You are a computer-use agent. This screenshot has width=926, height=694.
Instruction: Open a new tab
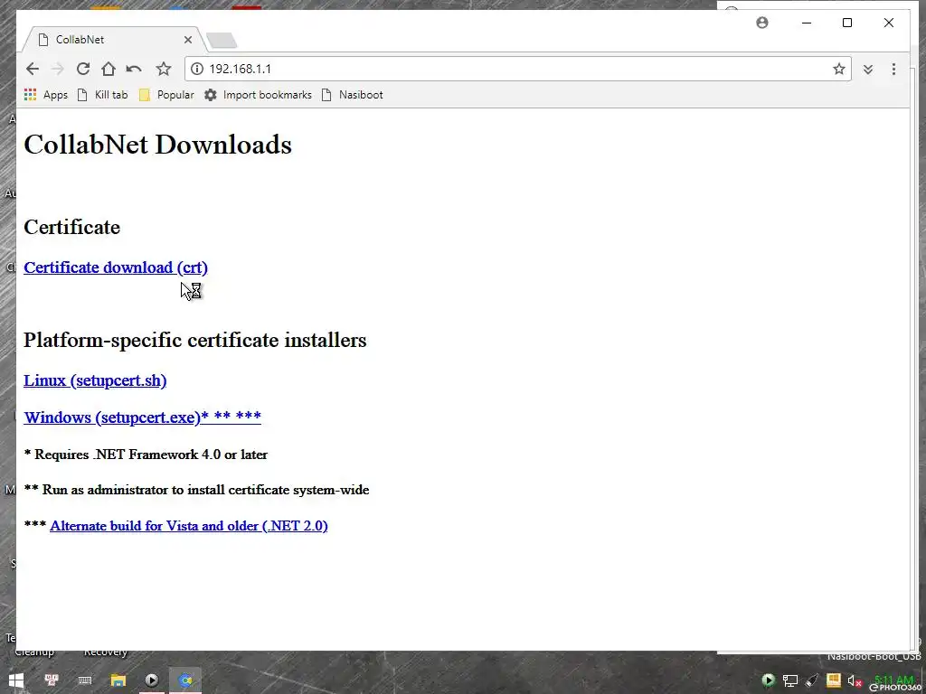(222, 41)
